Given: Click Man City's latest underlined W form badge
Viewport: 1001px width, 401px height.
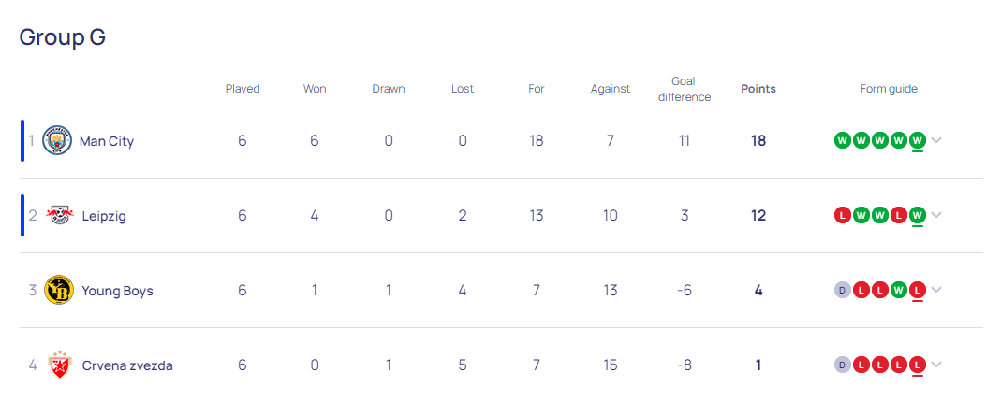Looking at the screenshot, I should click(x=918, y=140).
